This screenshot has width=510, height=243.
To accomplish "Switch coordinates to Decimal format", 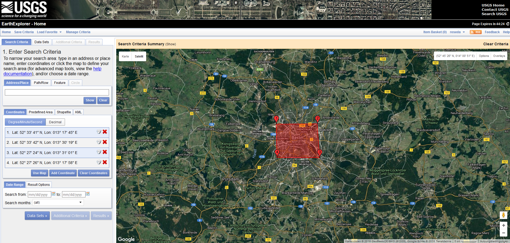I will 55,122.
